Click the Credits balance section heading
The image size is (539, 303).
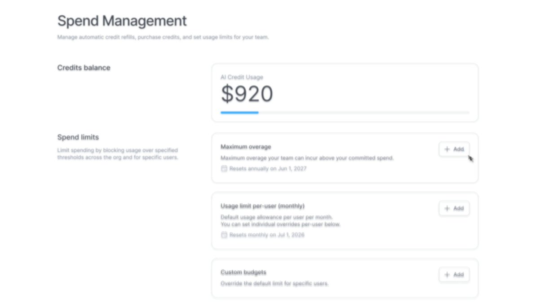pos(84,68)
